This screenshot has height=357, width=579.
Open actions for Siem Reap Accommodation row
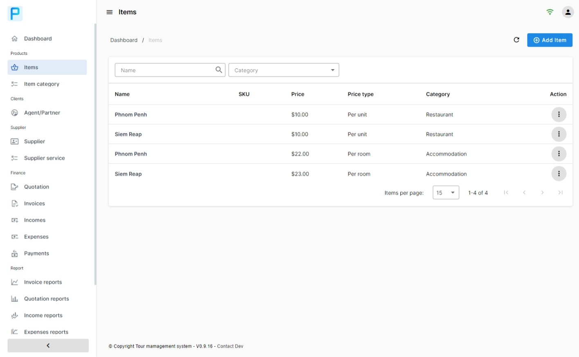(559, 174)
